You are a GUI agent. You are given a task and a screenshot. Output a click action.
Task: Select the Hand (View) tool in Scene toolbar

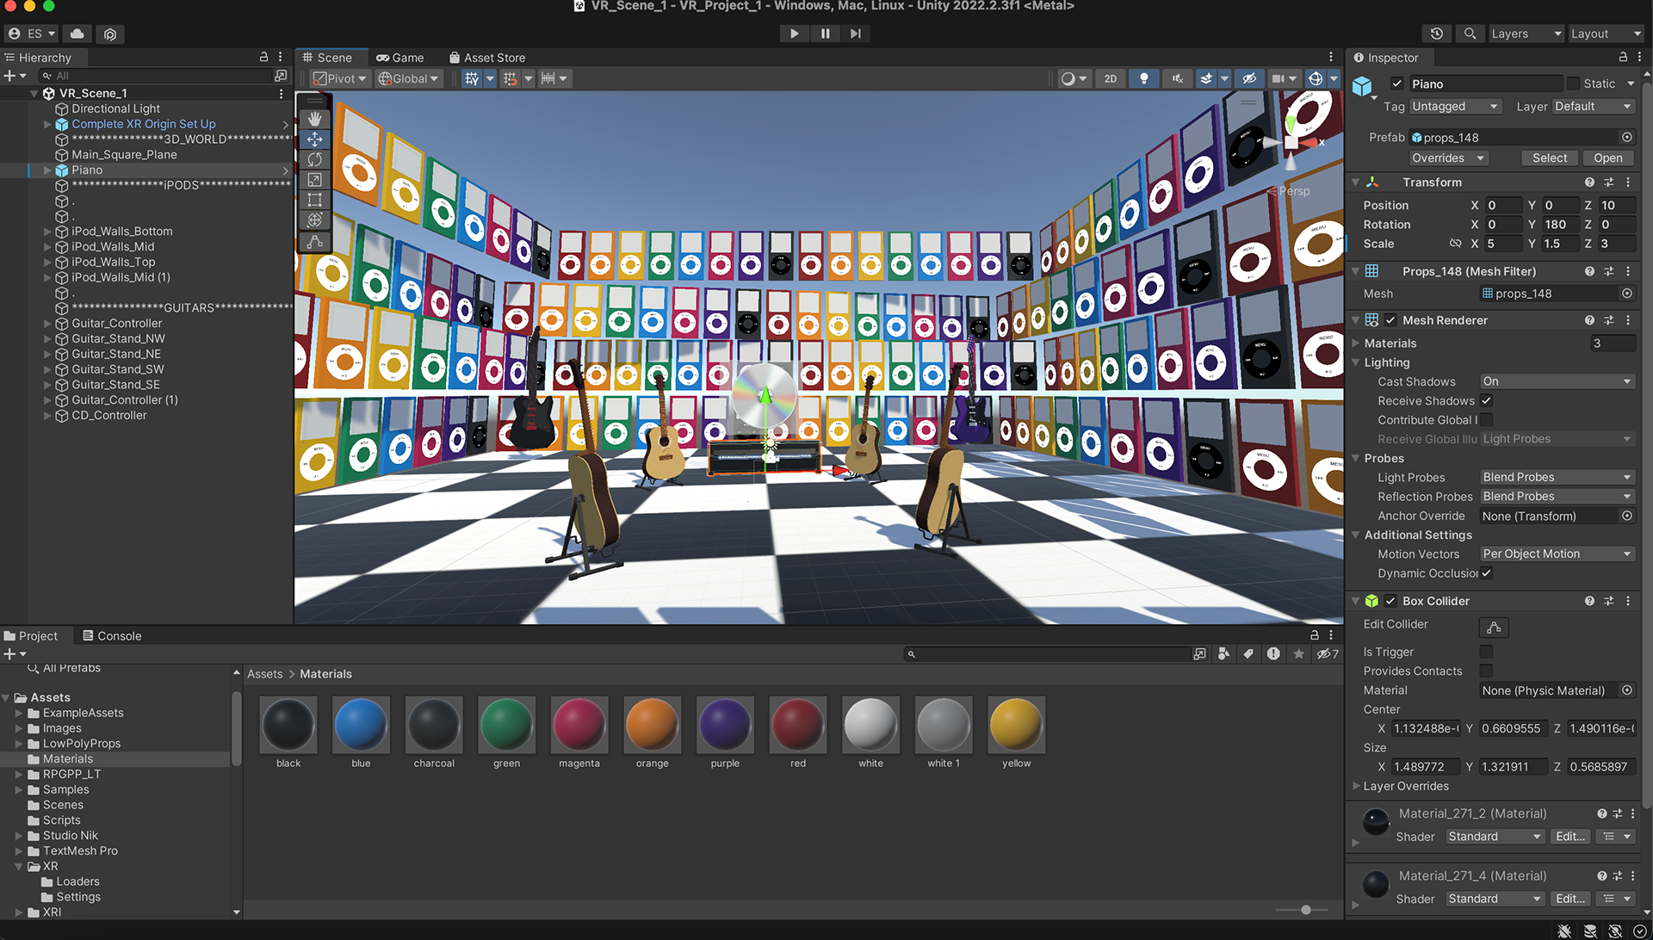[x=315, y=119]
